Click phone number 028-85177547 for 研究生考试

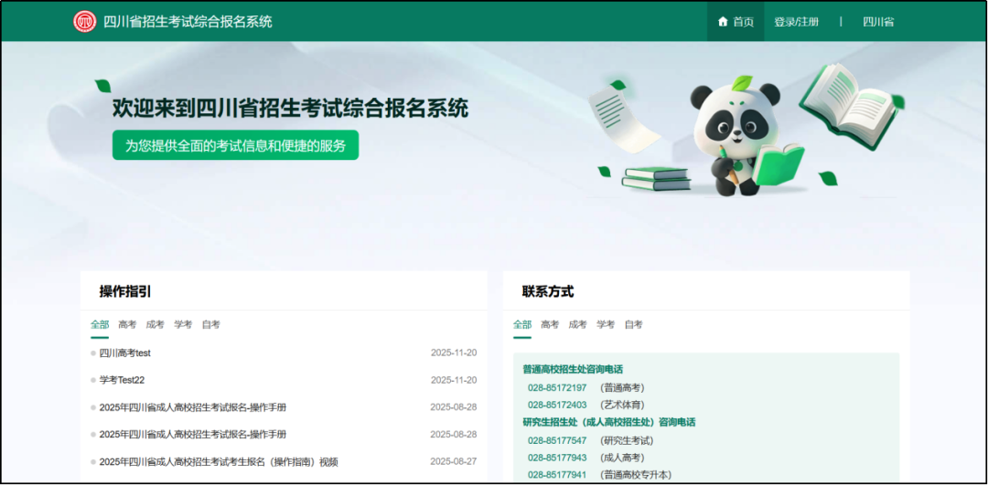[557, 440]
